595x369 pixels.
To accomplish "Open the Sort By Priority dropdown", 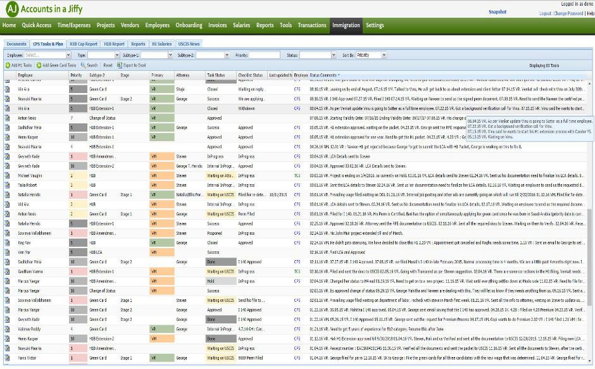I will [384, 55].
